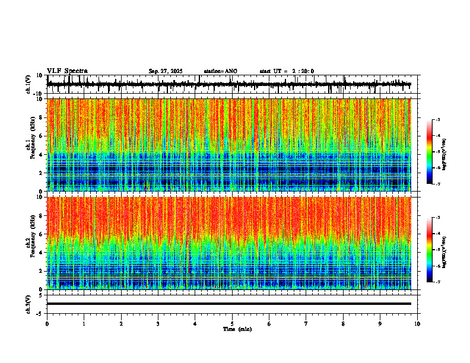The width and height of the screenshot is (470, 363).
Task: Click the "ch.1(V)" waveform axis label
Action: pos(28,84)
